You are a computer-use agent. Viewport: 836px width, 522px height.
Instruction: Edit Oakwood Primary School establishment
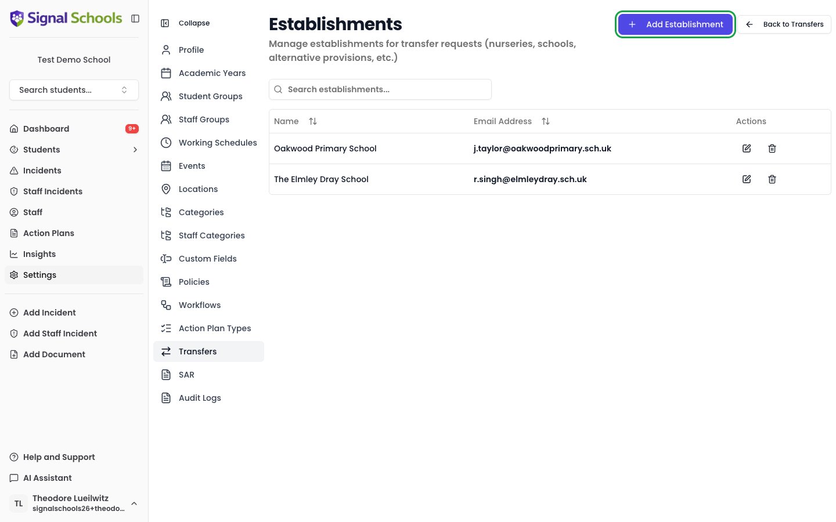tap(747, 148)
